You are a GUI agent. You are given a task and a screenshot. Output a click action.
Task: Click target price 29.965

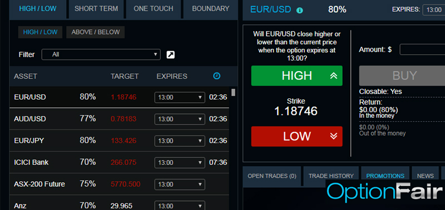pyautogui.click(x=121, y=206)
